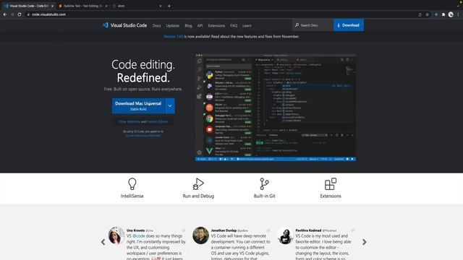Screen dimensions: 463x260
Task: Open the Updates navigation item
Action: (x=173, y=26)
